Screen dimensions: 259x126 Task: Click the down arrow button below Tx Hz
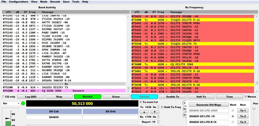pyautogui.click(x=155, y=112)
